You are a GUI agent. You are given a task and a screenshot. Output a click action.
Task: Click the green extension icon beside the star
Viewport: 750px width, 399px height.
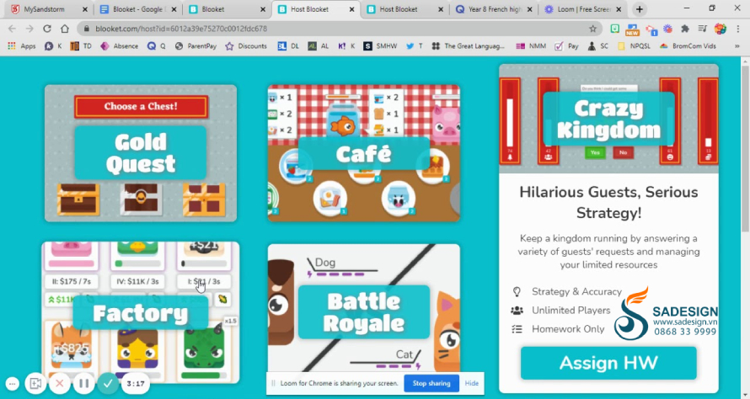point(615,29)
